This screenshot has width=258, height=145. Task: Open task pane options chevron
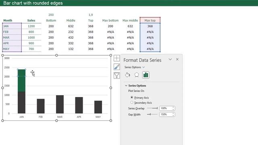coord(170,59)
